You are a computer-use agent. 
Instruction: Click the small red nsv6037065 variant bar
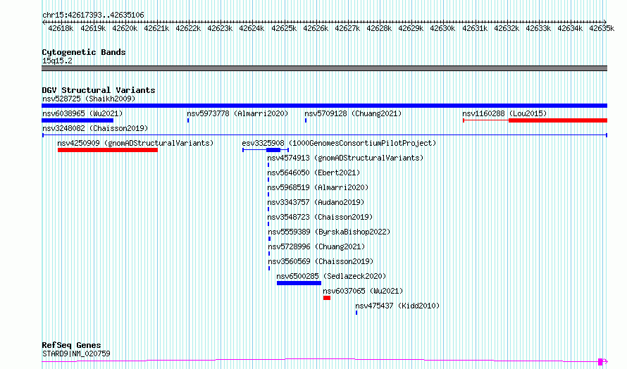click(x=327, y=298)
